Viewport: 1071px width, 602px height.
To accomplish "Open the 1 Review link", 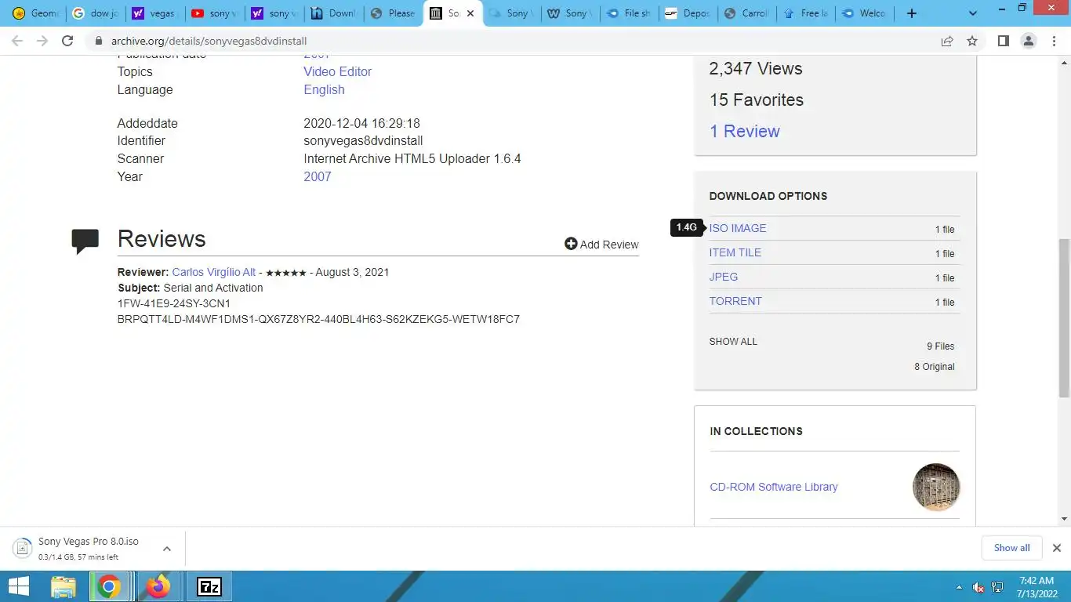I will pos(744,131).
